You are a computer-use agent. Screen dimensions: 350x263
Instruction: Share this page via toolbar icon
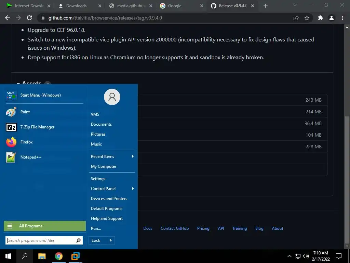click(296, 18)
